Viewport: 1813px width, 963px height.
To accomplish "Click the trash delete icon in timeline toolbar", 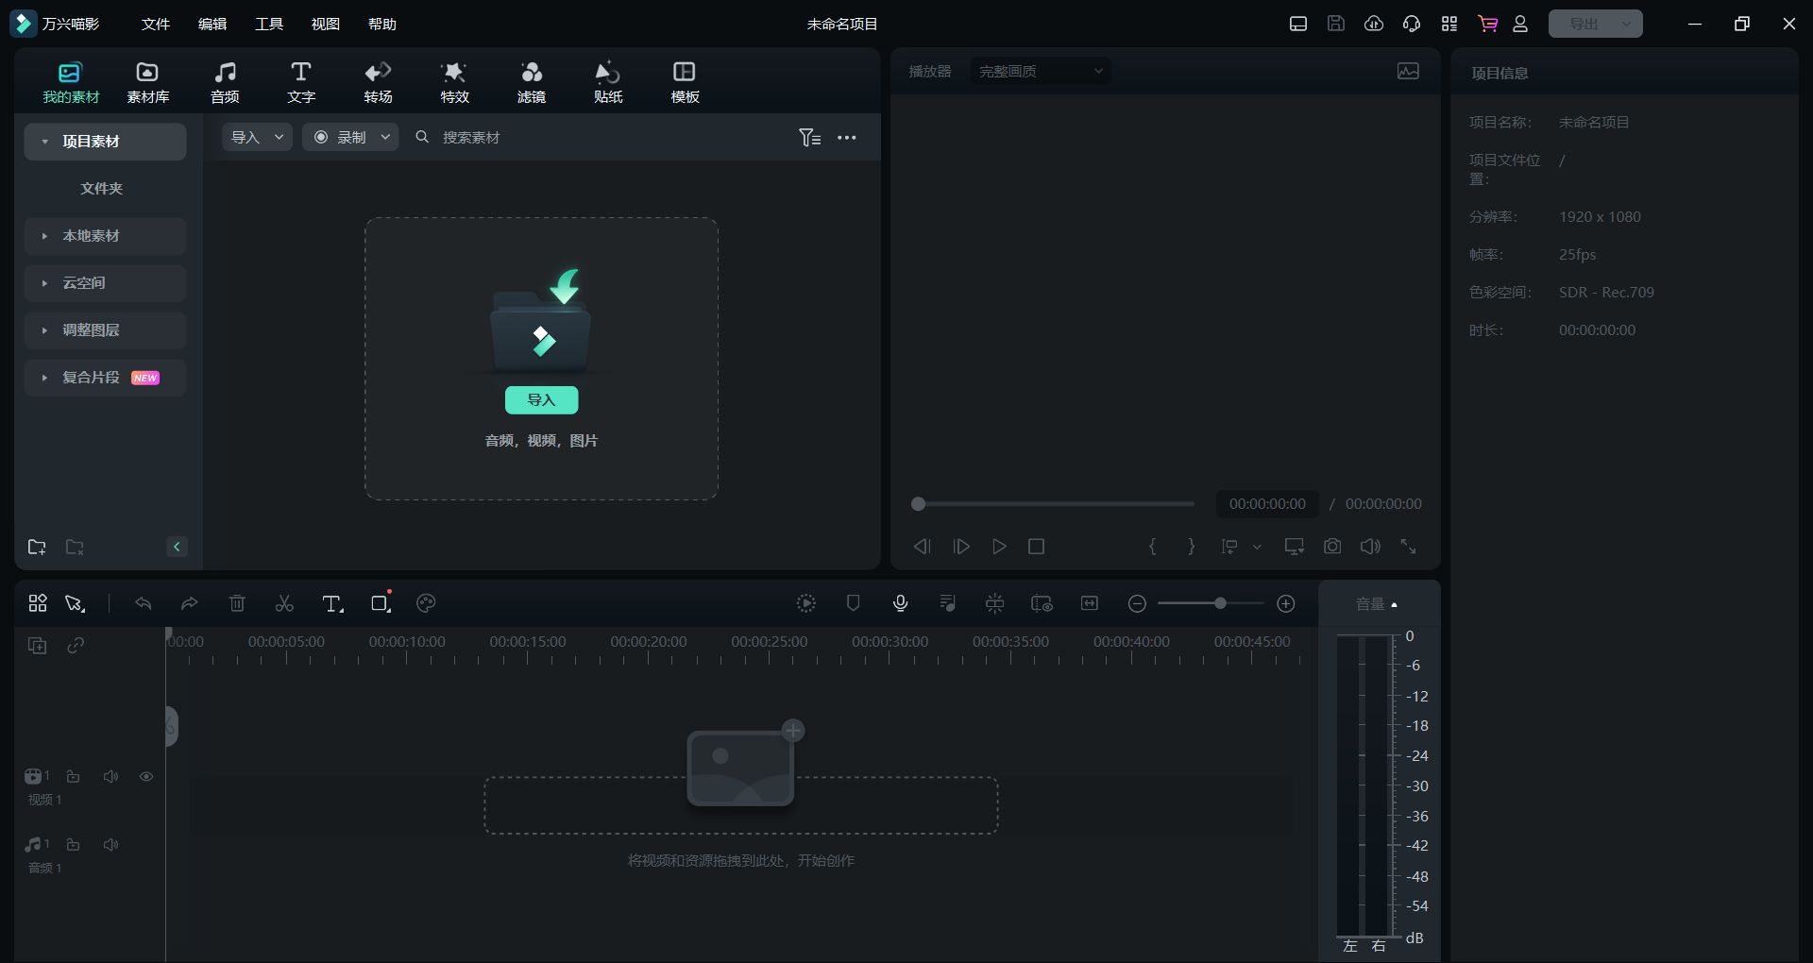I will pos(237,604).
